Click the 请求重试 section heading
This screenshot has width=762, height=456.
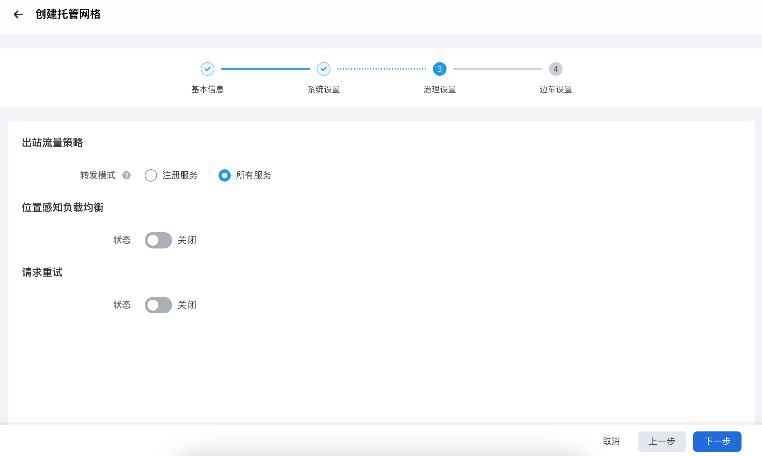coord(42,272)
